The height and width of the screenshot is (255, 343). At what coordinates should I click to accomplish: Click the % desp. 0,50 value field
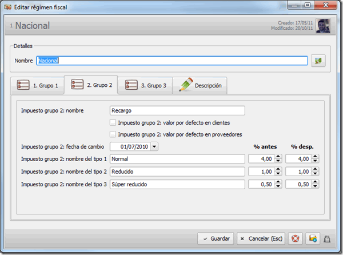pyautogui.click(x=298, y=184)
